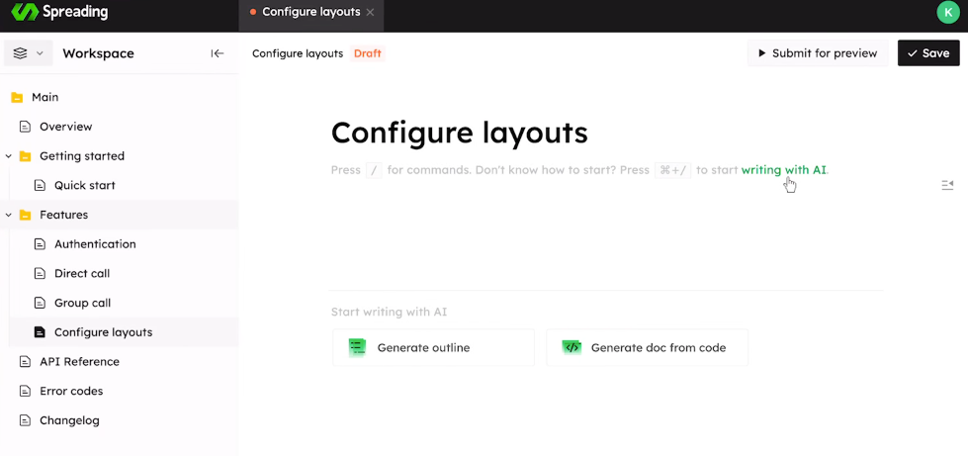Click the Draft status badge
The height and width of the screenshot is (456, 968).
coord(367,53)
